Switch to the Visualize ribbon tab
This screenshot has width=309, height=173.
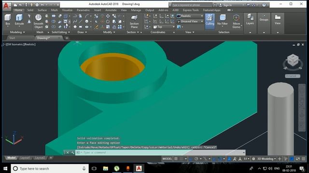pyautogui.click(x=67, y=10)
